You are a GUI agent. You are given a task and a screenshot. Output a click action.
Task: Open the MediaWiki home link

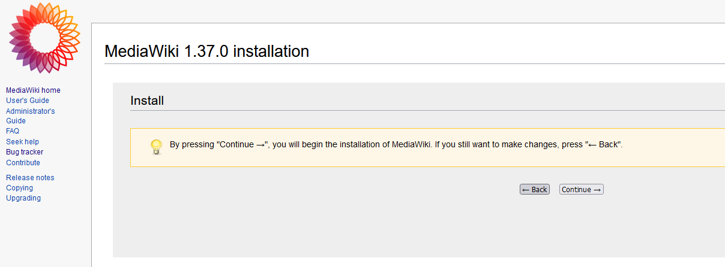[x=33, y=90]
